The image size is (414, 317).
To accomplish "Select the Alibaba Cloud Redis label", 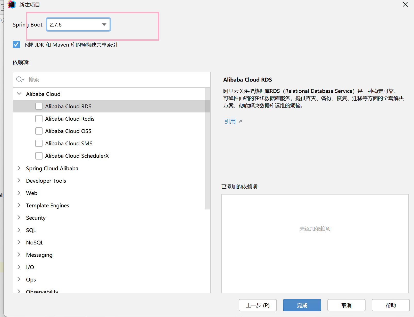I will tap(70, 119).
